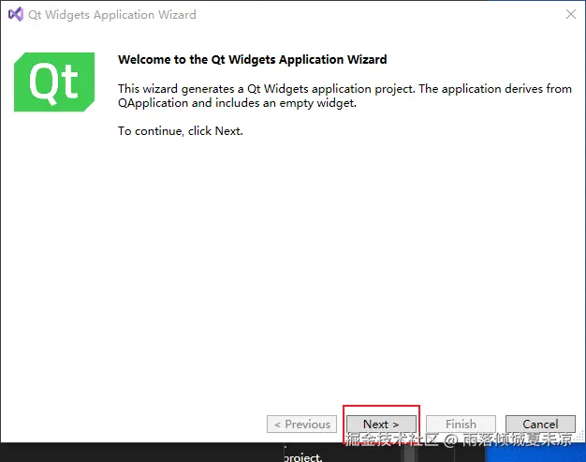Click the Visual Studio icon in title bar
Image resolution: width=586 pixels, height=462 pixels.
click(x=16, y=14)
